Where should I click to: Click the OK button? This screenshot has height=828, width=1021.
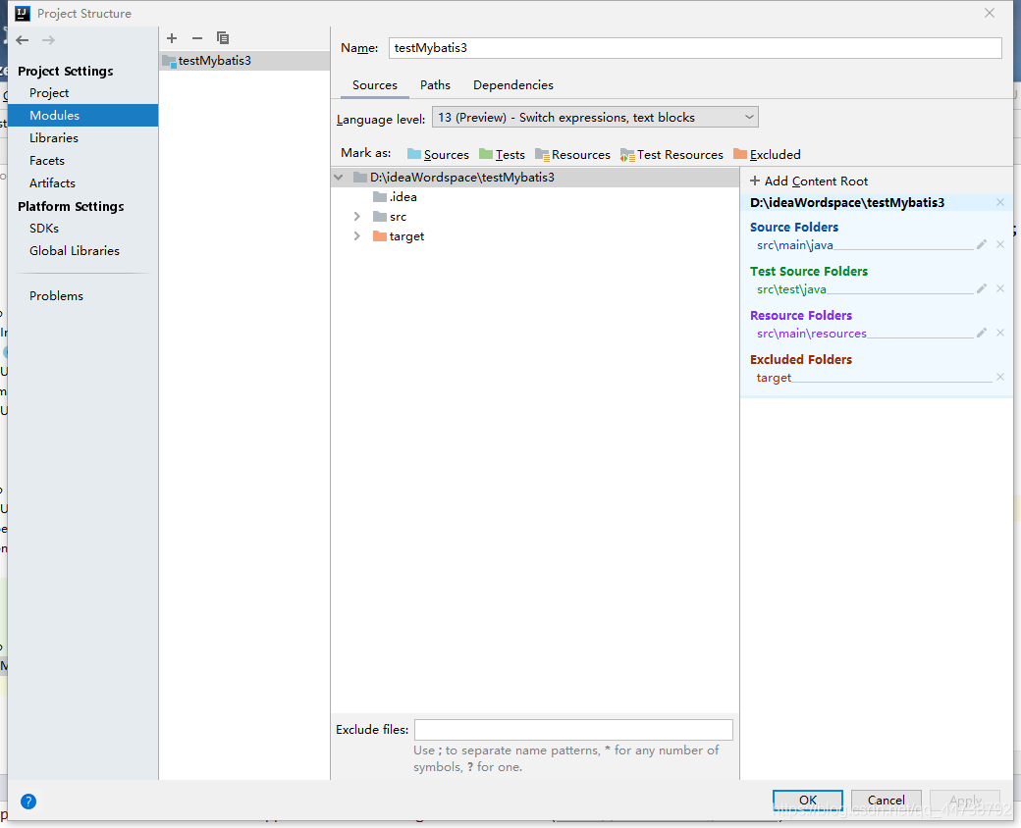tap(807, 800)
